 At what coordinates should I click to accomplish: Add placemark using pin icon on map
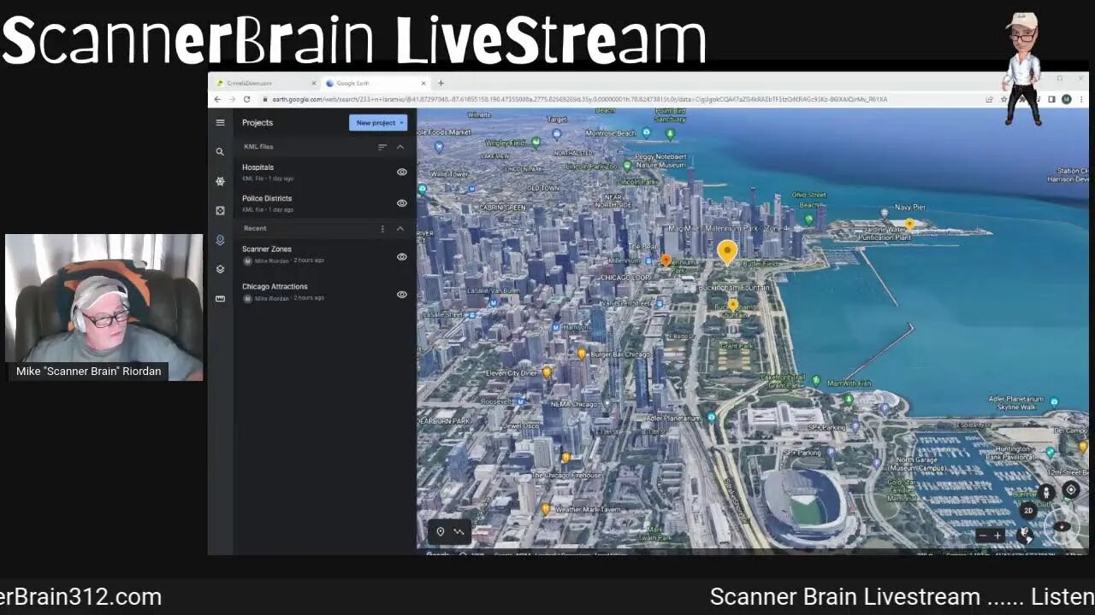click(440, 531)
